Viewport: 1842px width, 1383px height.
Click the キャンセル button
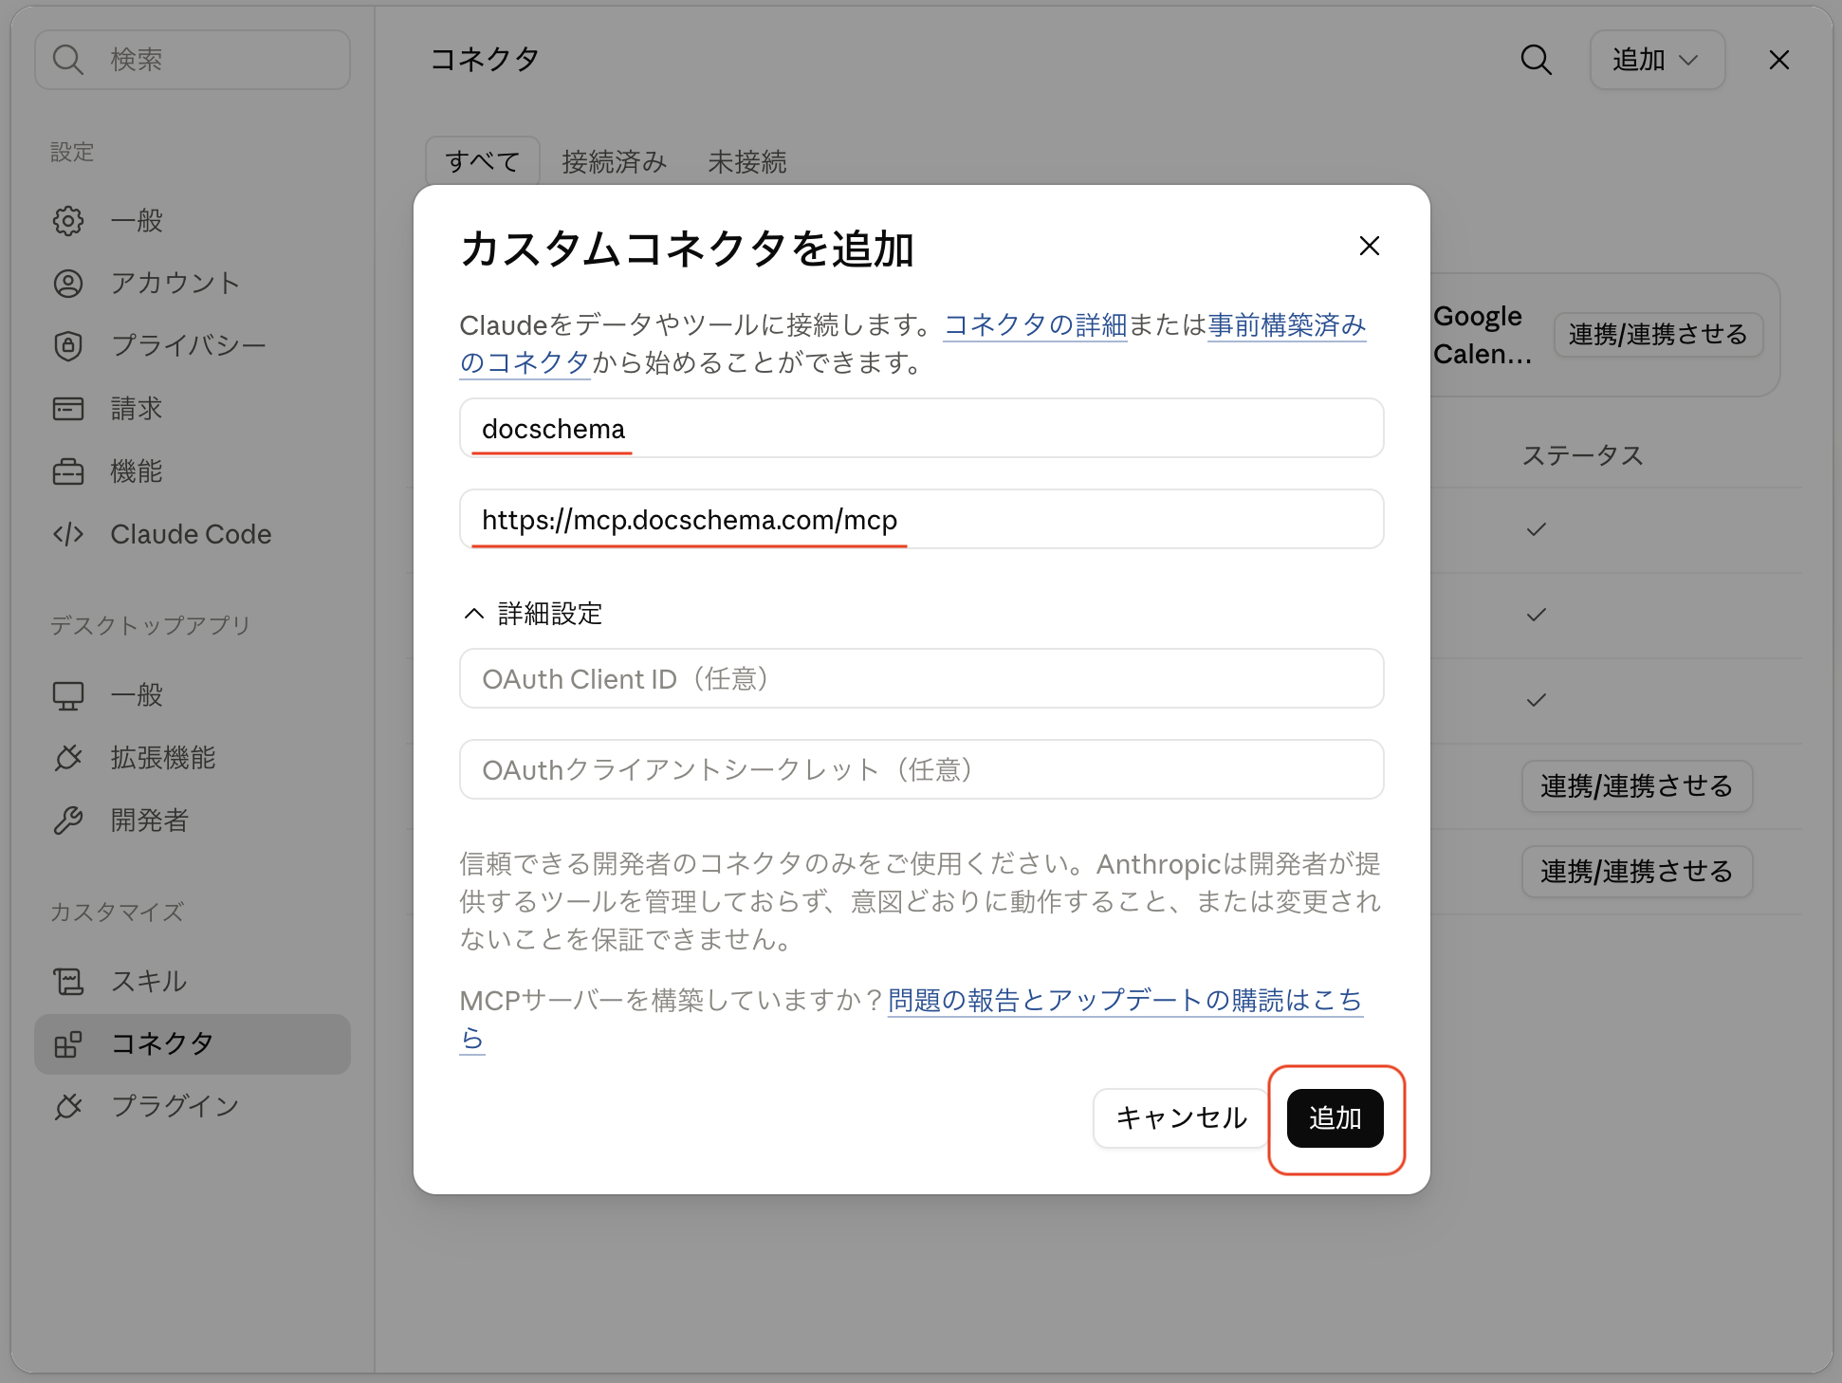tap(1181, 1118)
